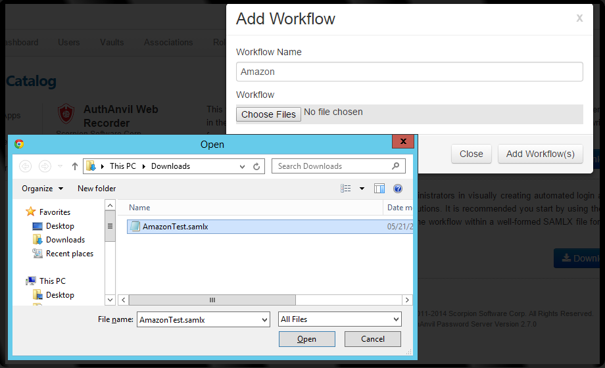Dismiss Add Workflow with the x
Image resolution: width=605 pixels, height=368 pixels.
point(579,18)
